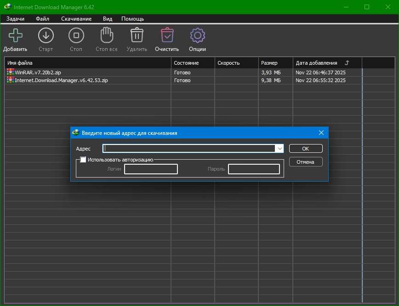Open the Скачивание menu

tap(76, 19)
